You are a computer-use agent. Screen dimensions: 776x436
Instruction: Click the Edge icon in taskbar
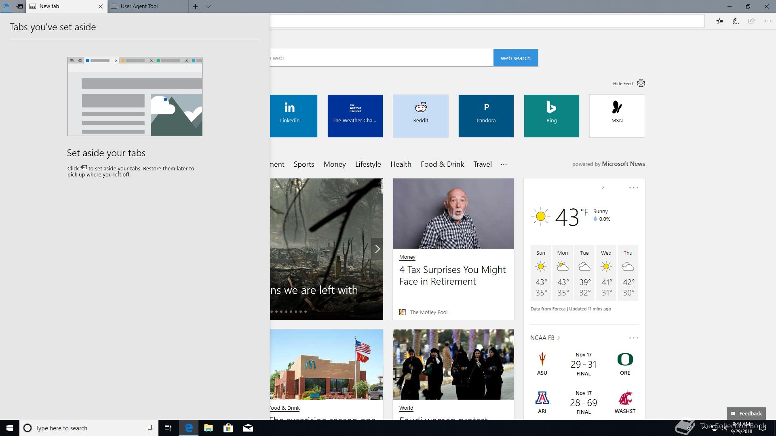click(188, 428)
